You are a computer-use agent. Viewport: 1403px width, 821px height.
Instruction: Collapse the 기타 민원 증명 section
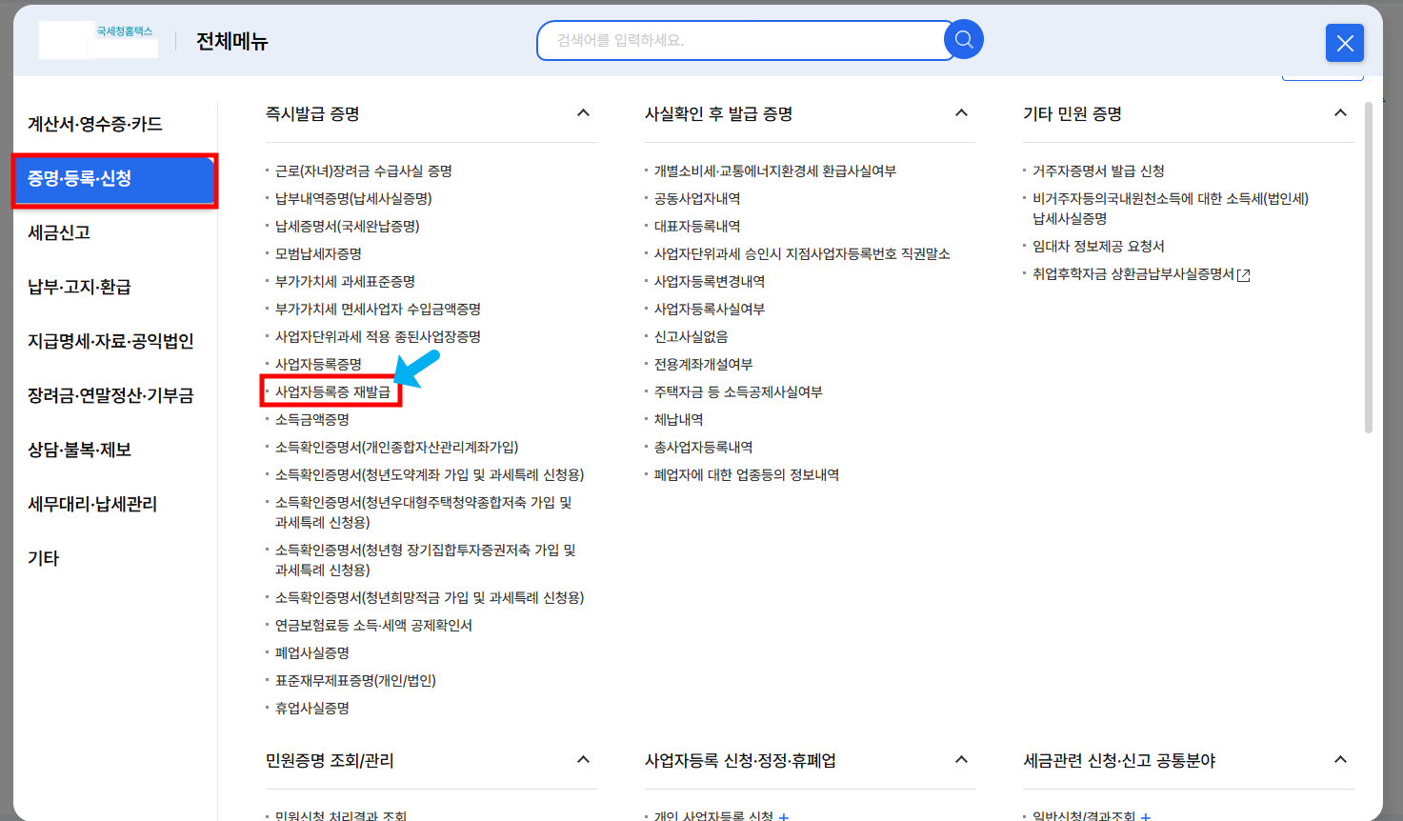coord(1341,112)
